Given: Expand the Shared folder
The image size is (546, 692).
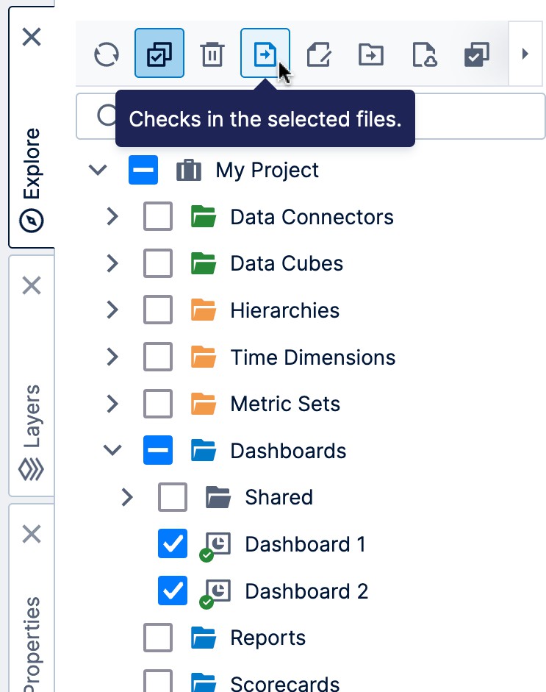Looking at the screenshot, I should click(x=126, y=497).
